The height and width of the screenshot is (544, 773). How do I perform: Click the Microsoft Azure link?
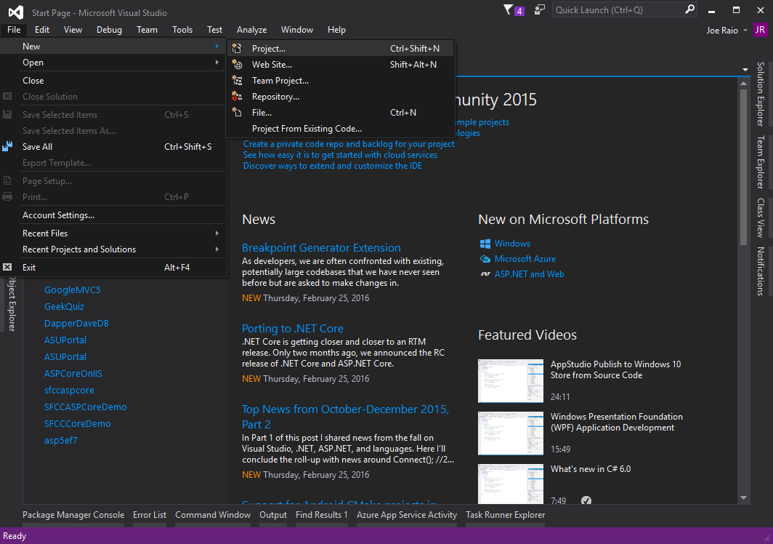[x=525, y=259]
